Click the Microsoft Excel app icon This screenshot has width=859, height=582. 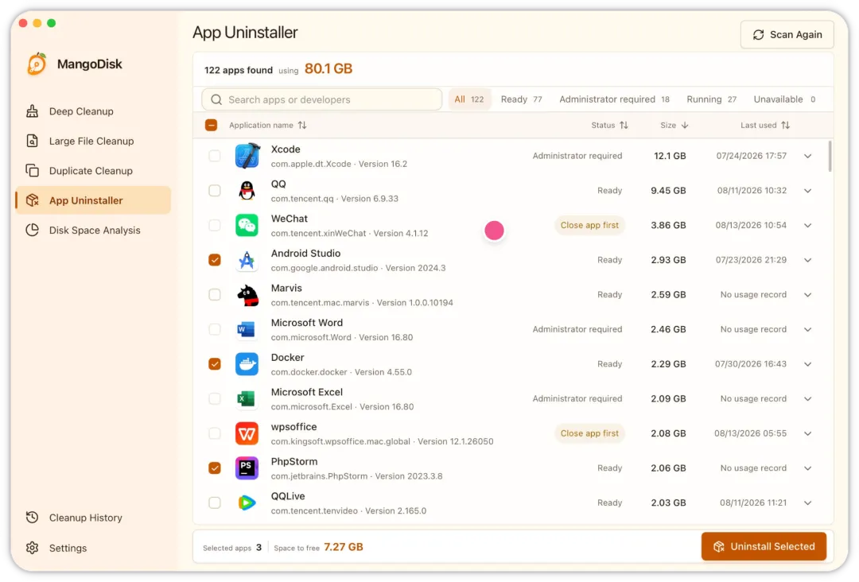coord(247,398)
